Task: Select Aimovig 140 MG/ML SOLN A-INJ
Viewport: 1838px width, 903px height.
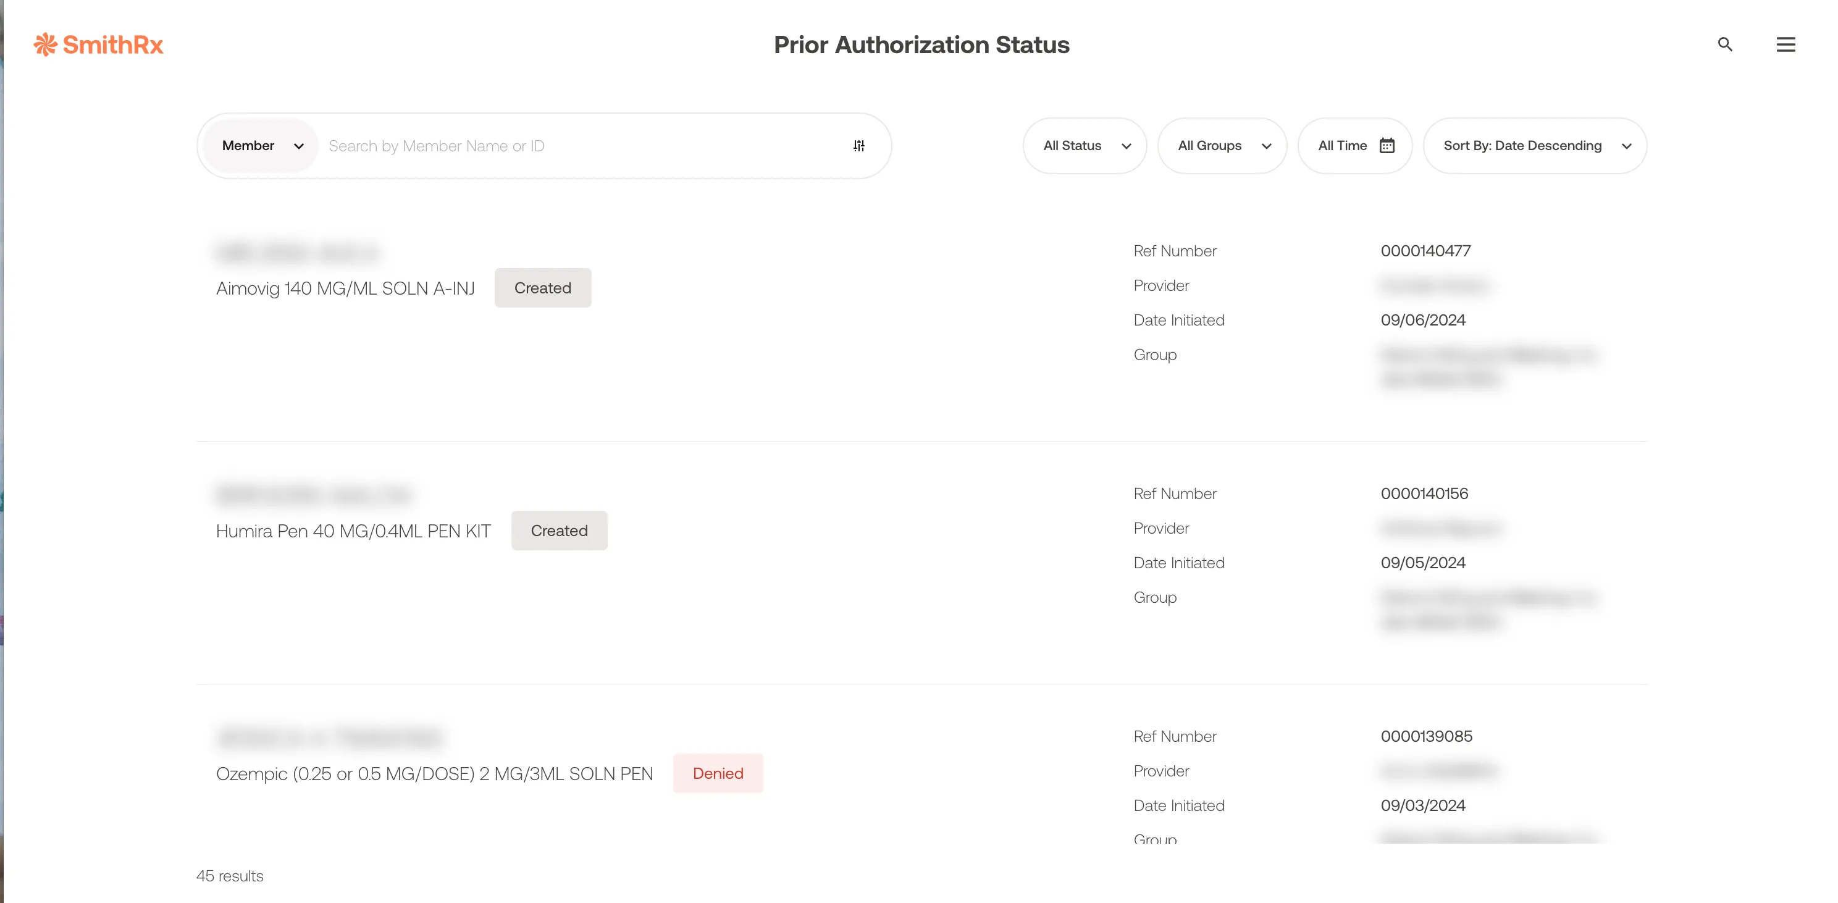Action: pyautogui.click(x=345, y=288)
